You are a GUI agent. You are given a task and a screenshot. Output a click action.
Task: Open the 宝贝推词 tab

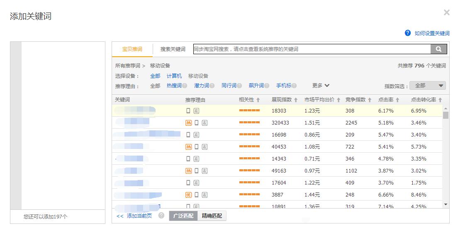coord(132,49)
